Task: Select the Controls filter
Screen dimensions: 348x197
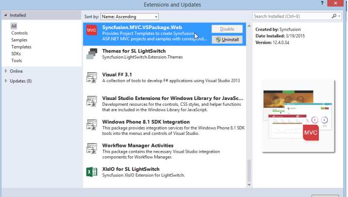Action: pos(19,33)
